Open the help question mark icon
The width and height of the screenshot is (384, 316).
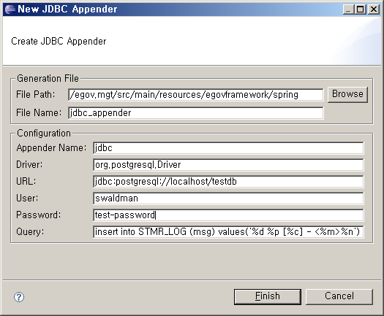click(19, 297)
